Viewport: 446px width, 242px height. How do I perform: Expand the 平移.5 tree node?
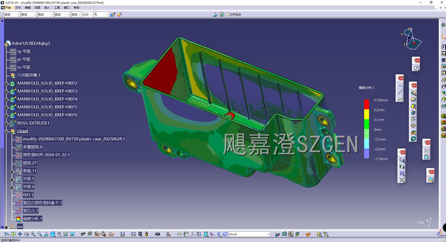tap(12, 179)
